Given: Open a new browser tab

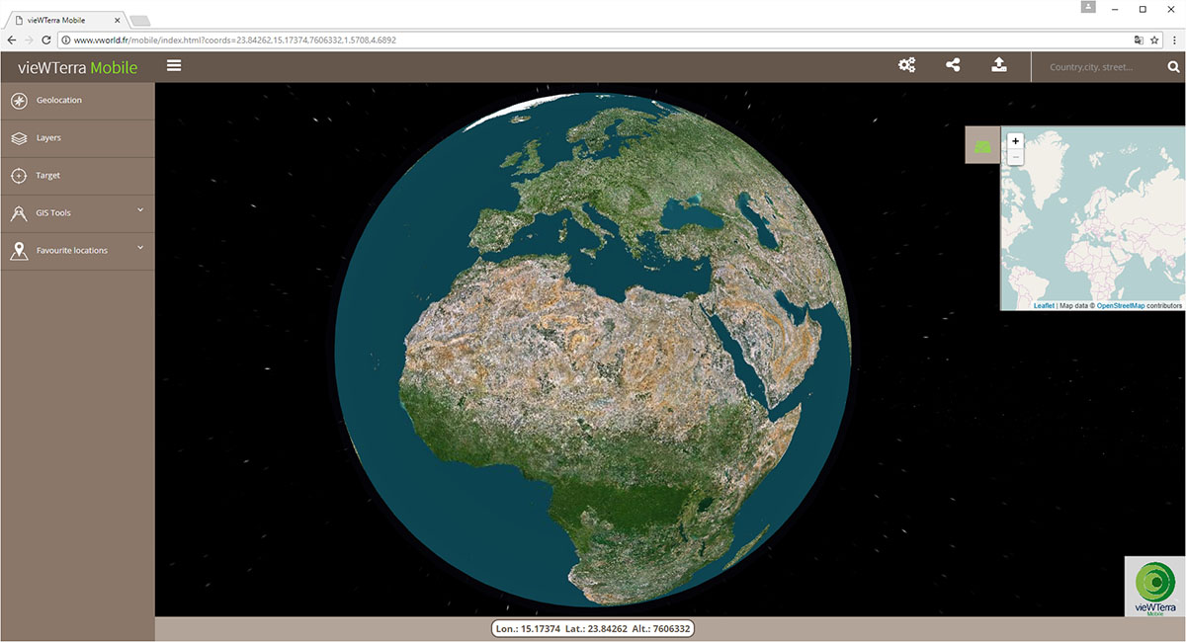Looking at the screenshot, I should 140,21.
